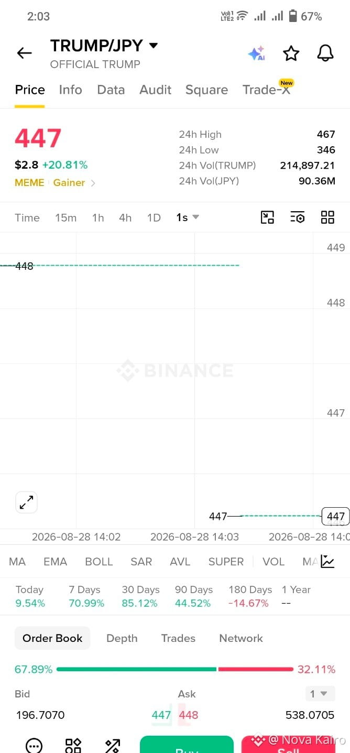Tap the bid/ask ratio bar
This screenshot has width=350, height=753.
point(174,669)
